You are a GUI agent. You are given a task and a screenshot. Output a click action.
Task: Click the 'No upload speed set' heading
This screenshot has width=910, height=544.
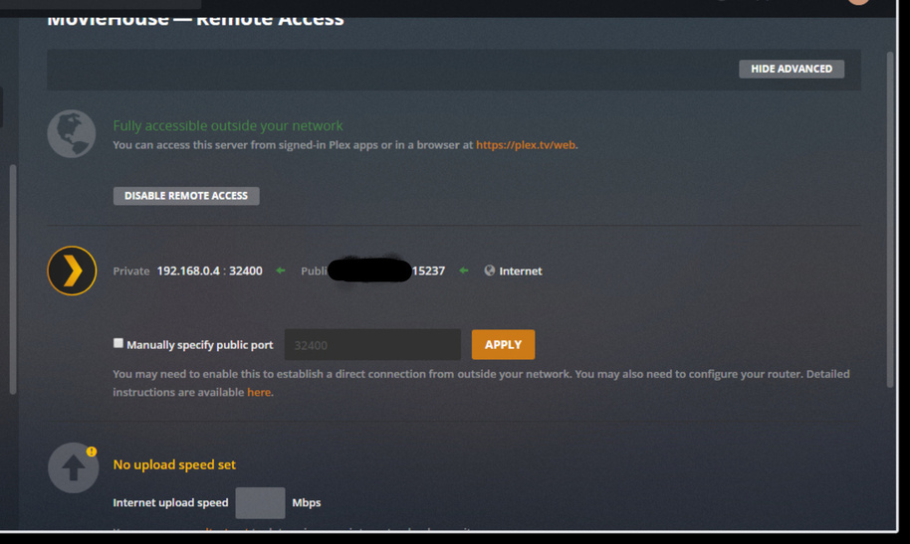174,464
